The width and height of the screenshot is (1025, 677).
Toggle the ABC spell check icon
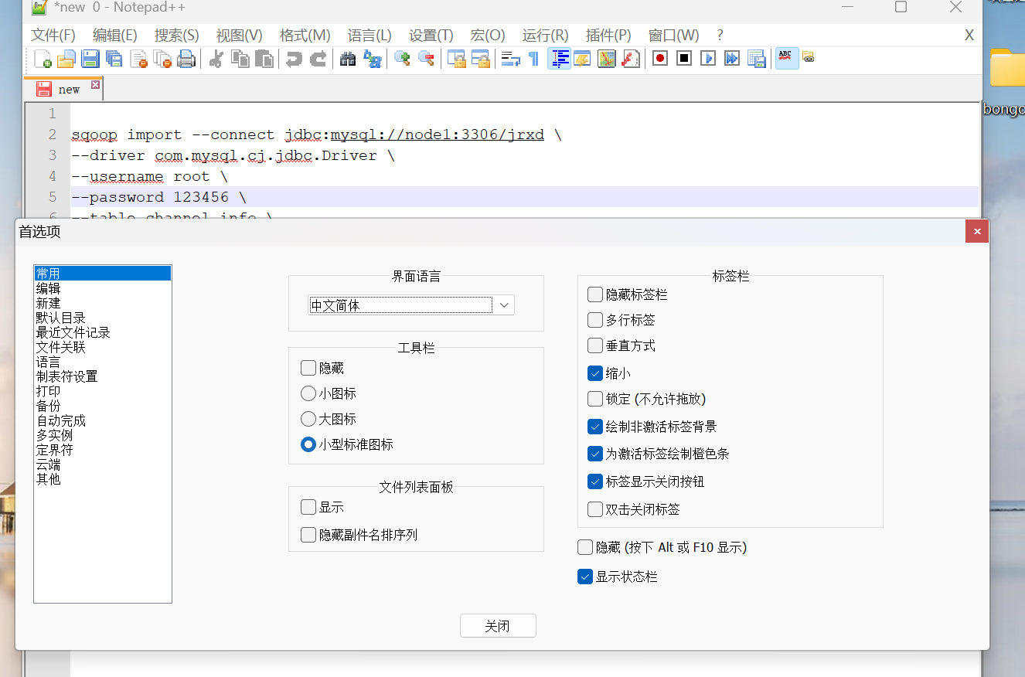click(x=787, y=59)
